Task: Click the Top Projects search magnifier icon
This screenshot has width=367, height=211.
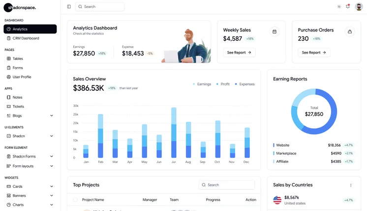Action: click(x=204, y=185)
